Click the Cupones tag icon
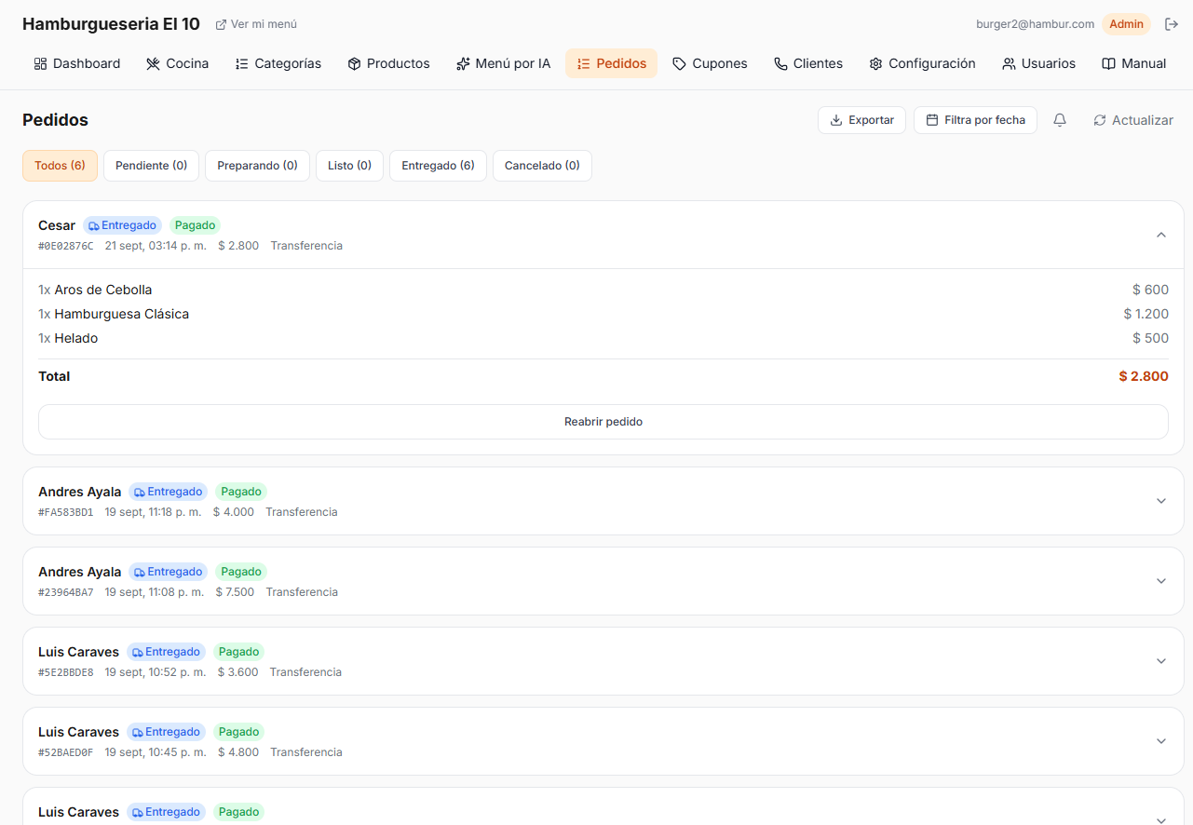This screenshot has width=1193, height=825. tap(680, 63)
